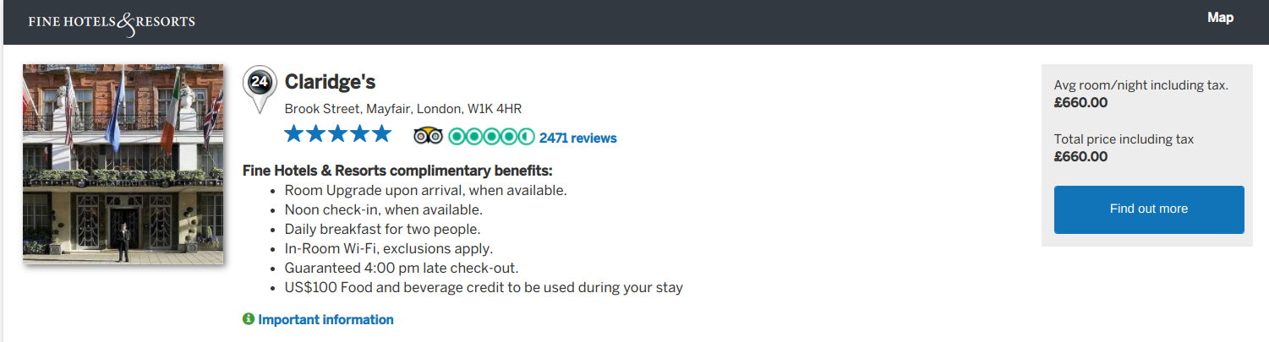The width and height of the screenshot is (1269, 342).
Task: Click the Room Upgrade upon arrival benefit
Action: [x=425, y=190]
